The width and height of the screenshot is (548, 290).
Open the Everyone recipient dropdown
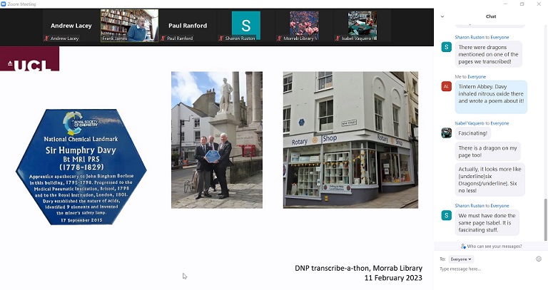click(461, 259)
